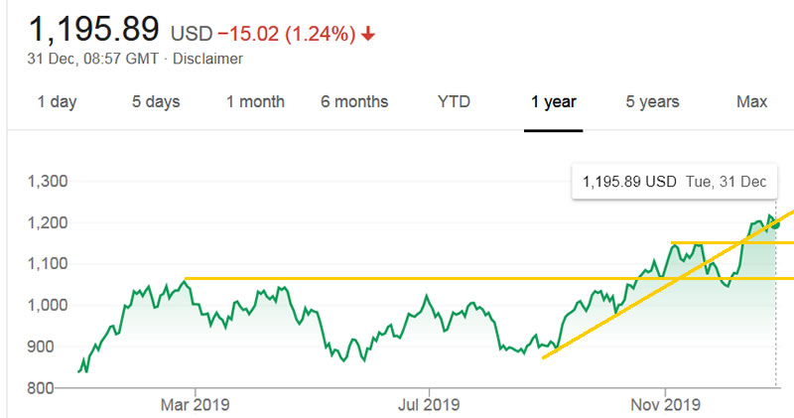Open the Disclaimer link
The height and width of the screenshot is (418, 794).
click(208, 59)
